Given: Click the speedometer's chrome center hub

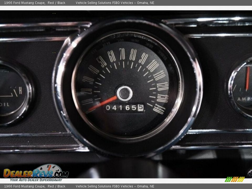Looking at the screenshot, I should coord(124,93).
